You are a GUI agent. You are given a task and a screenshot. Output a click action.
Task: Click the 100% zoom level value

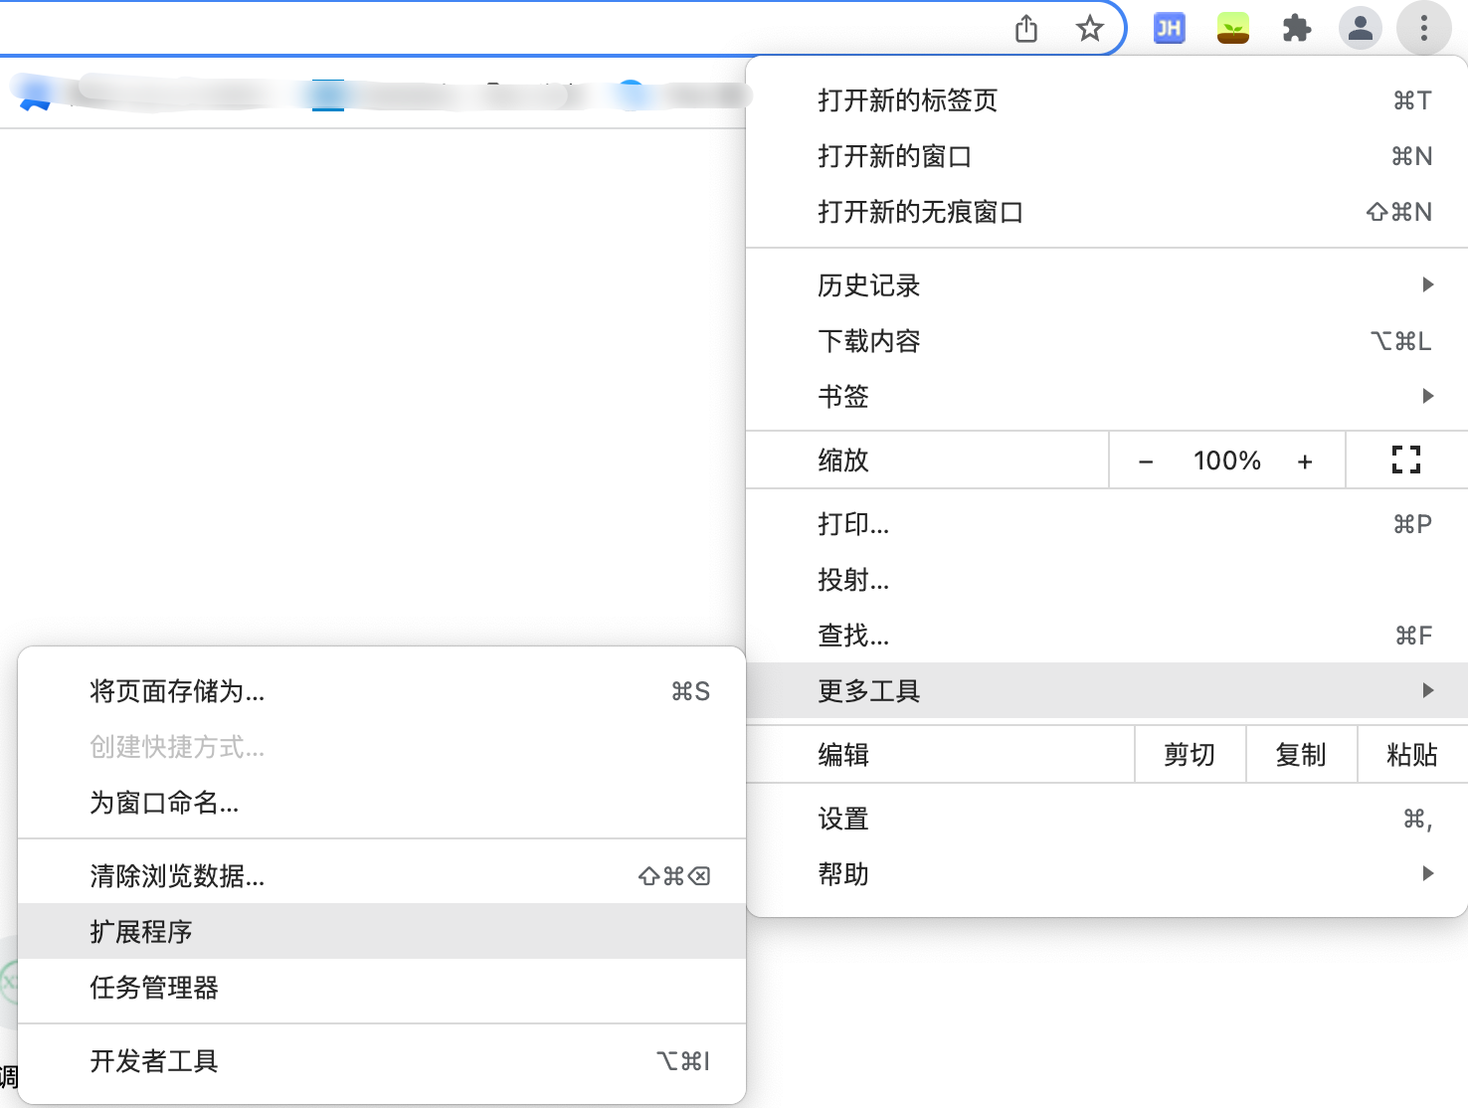click(x=1227, y=461)
